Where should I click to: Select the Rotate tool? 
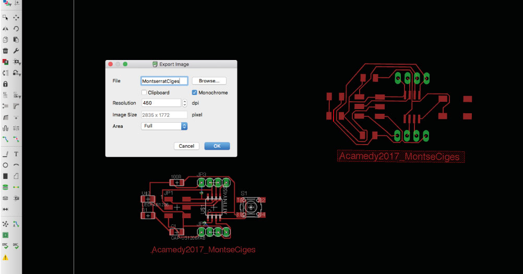[x=16, y=29]
